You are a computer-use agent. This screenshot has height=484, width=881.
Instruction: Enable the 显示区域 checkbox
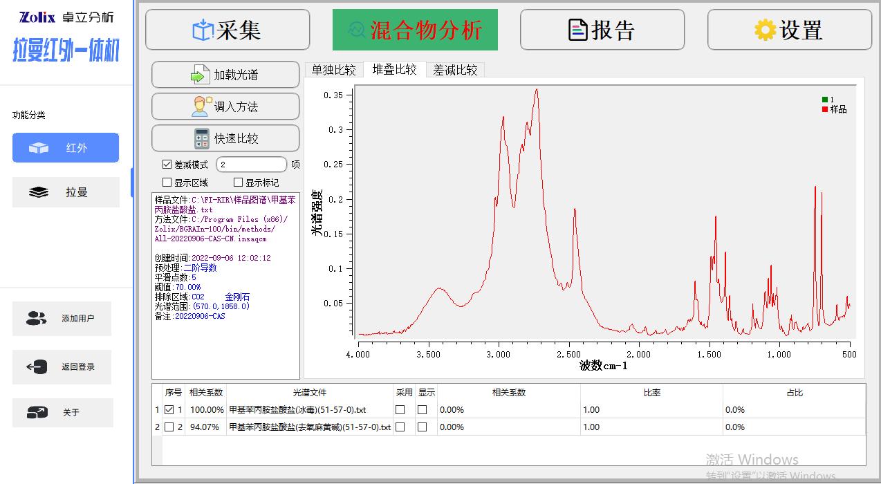coord(167,183)
